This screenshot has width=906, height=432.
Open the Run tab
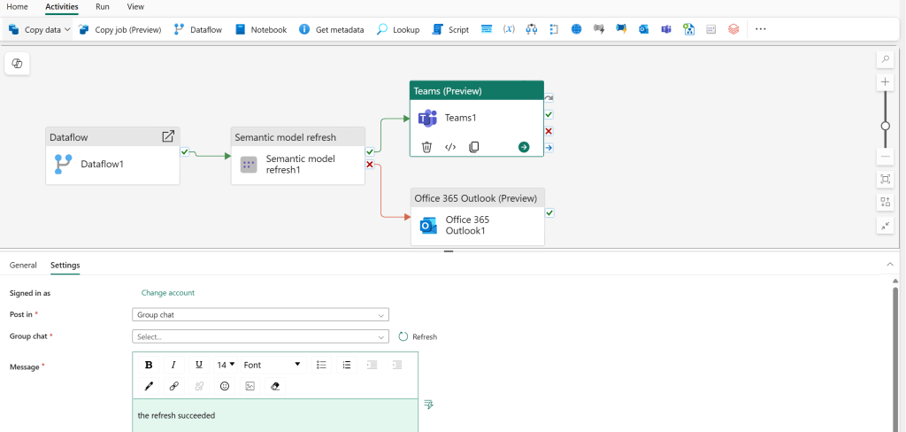[103, 7]
